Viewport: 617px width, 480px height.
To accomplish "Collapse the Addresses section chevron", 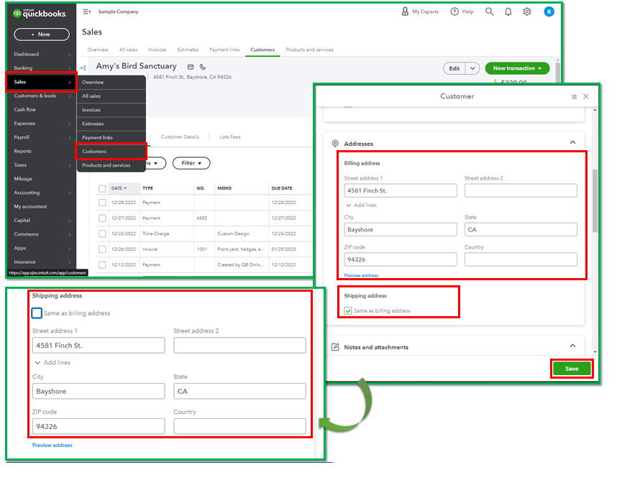I will 572,143.
